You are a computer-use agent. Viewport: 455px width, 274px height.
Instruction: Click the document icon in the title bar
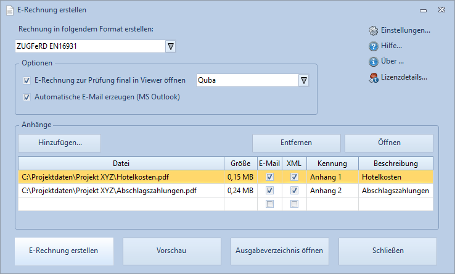pos(10,10)
